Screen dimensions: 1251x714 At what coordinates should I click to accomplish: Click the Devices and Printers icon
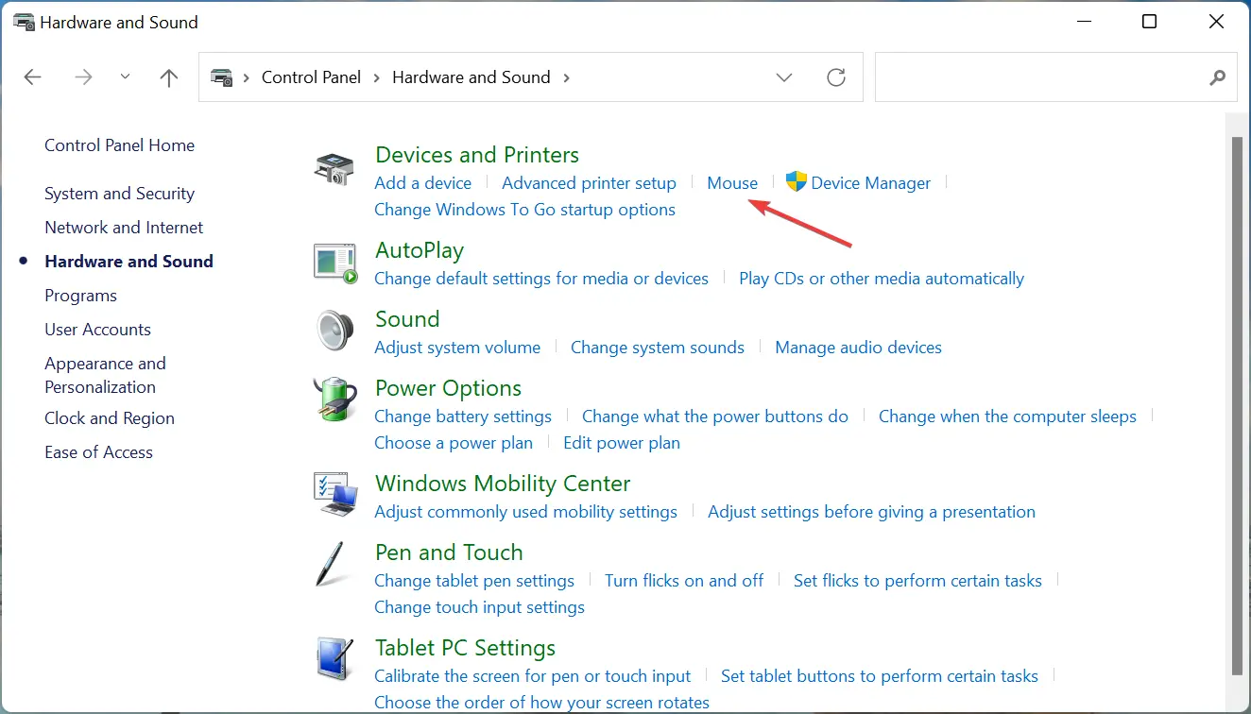click(334, 169)
